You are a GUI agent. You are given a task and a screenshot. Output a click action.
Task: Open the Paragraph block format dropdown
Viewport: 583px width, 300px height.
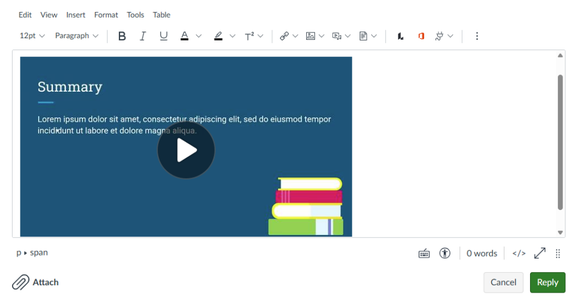[x=76, y=36]
